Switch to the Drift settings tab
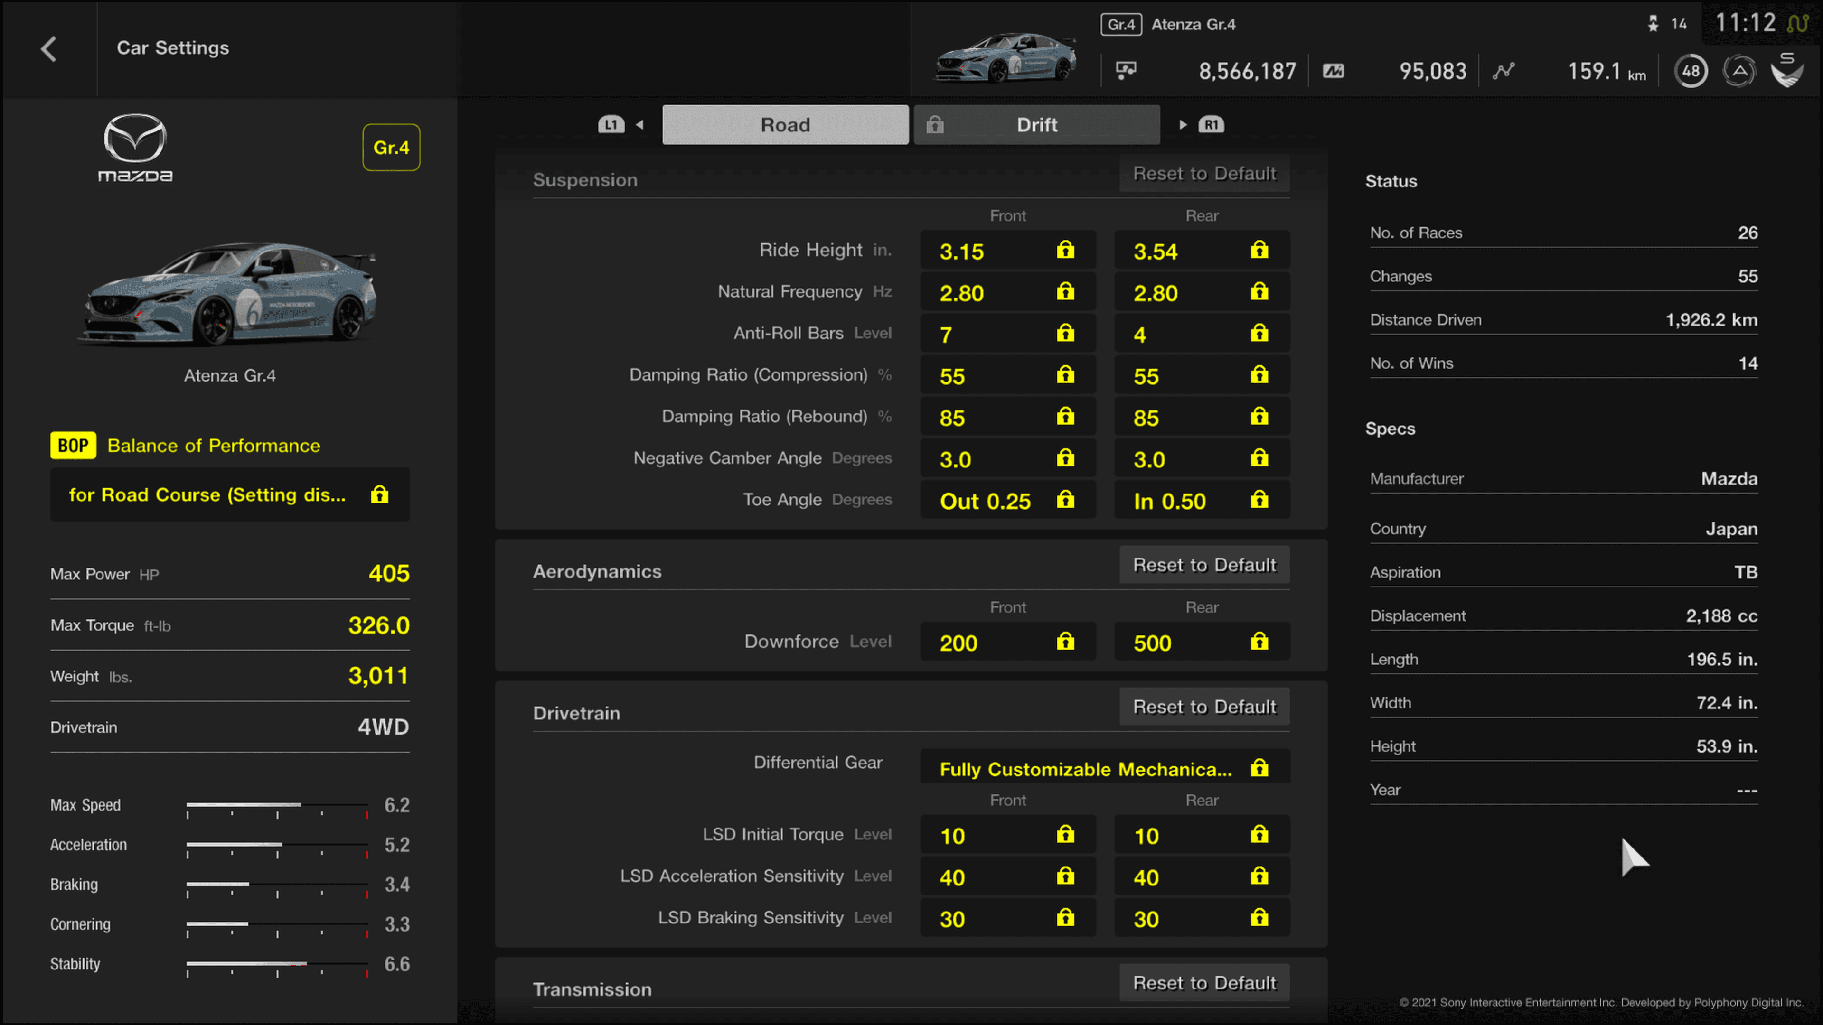 tap(1037, 124)
